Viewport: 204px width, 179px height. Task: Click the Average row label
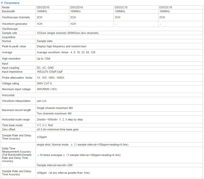pos(7,52)
